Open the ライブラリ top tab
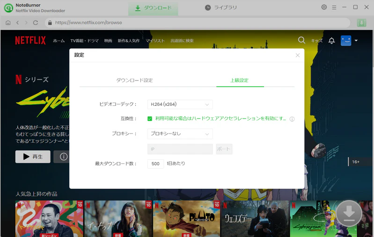Screen dimensions: 374x237 [221, 7]
